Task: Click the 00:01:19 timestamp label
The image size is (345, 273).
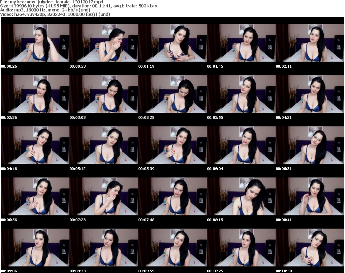Action: [x=146, y=66]
